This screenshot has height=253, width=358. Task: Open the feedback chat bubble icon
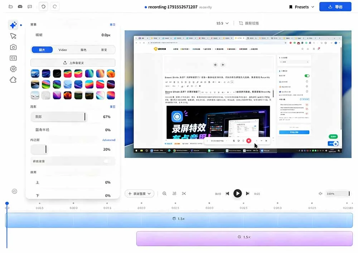tap(30, 6)
